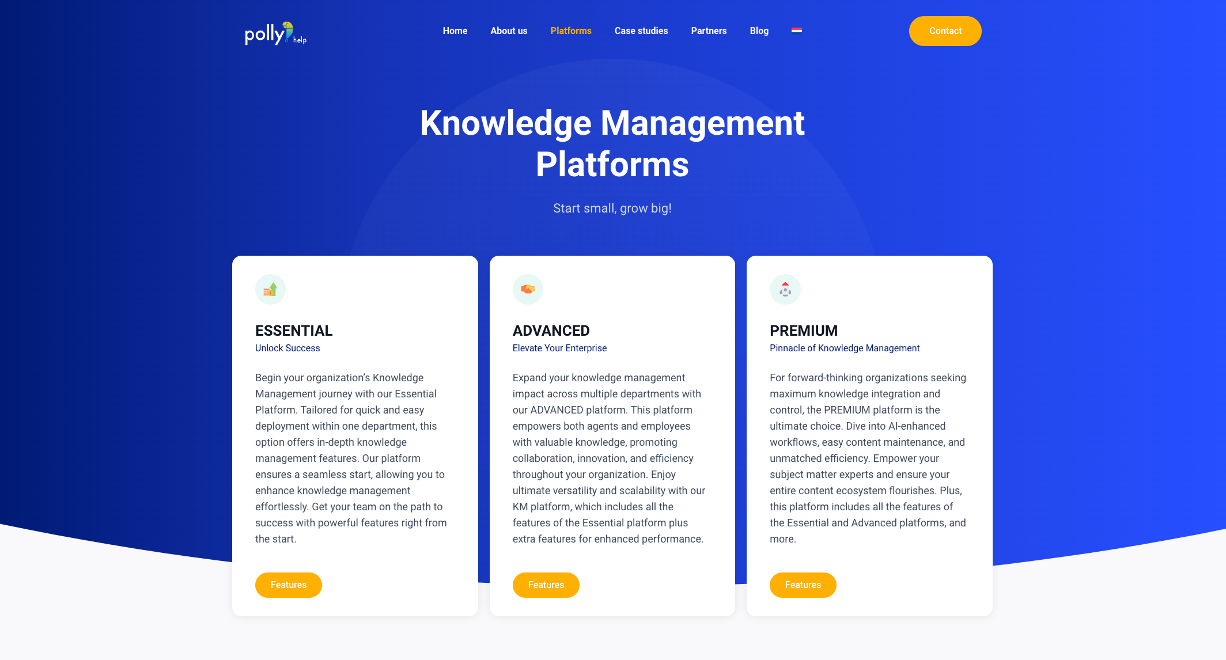This screenshot has width=1226, height=660.
Task: Navigate to the Case studies tab
Action: (641, 31)
